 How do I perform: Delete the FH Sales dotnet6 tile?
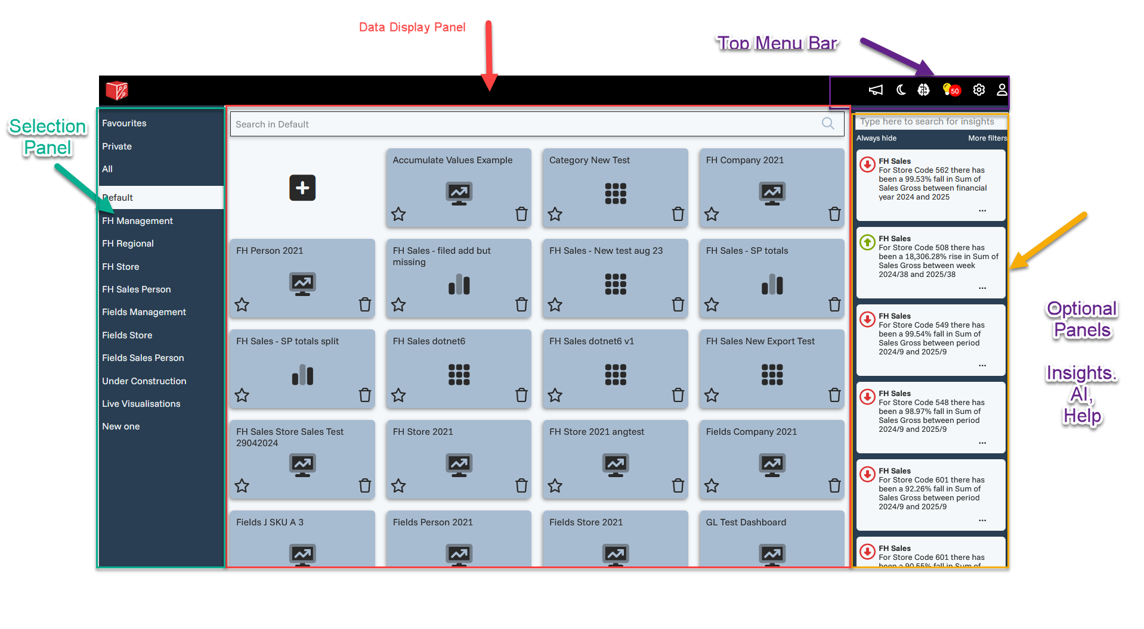point(521,395)
